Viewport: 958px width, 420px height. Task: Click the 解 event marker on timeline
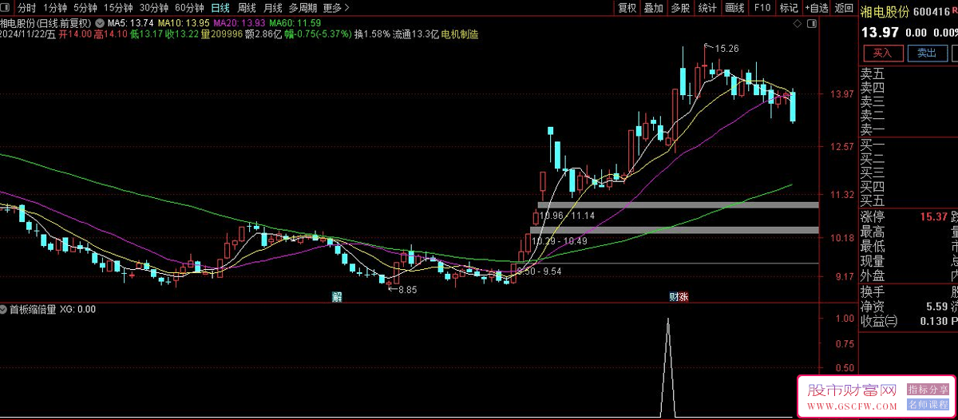point(337,297)
